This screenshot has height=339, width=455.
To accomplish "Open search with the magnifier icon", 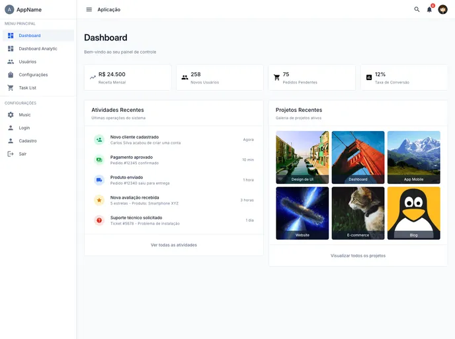I will (x=417, y=9).
